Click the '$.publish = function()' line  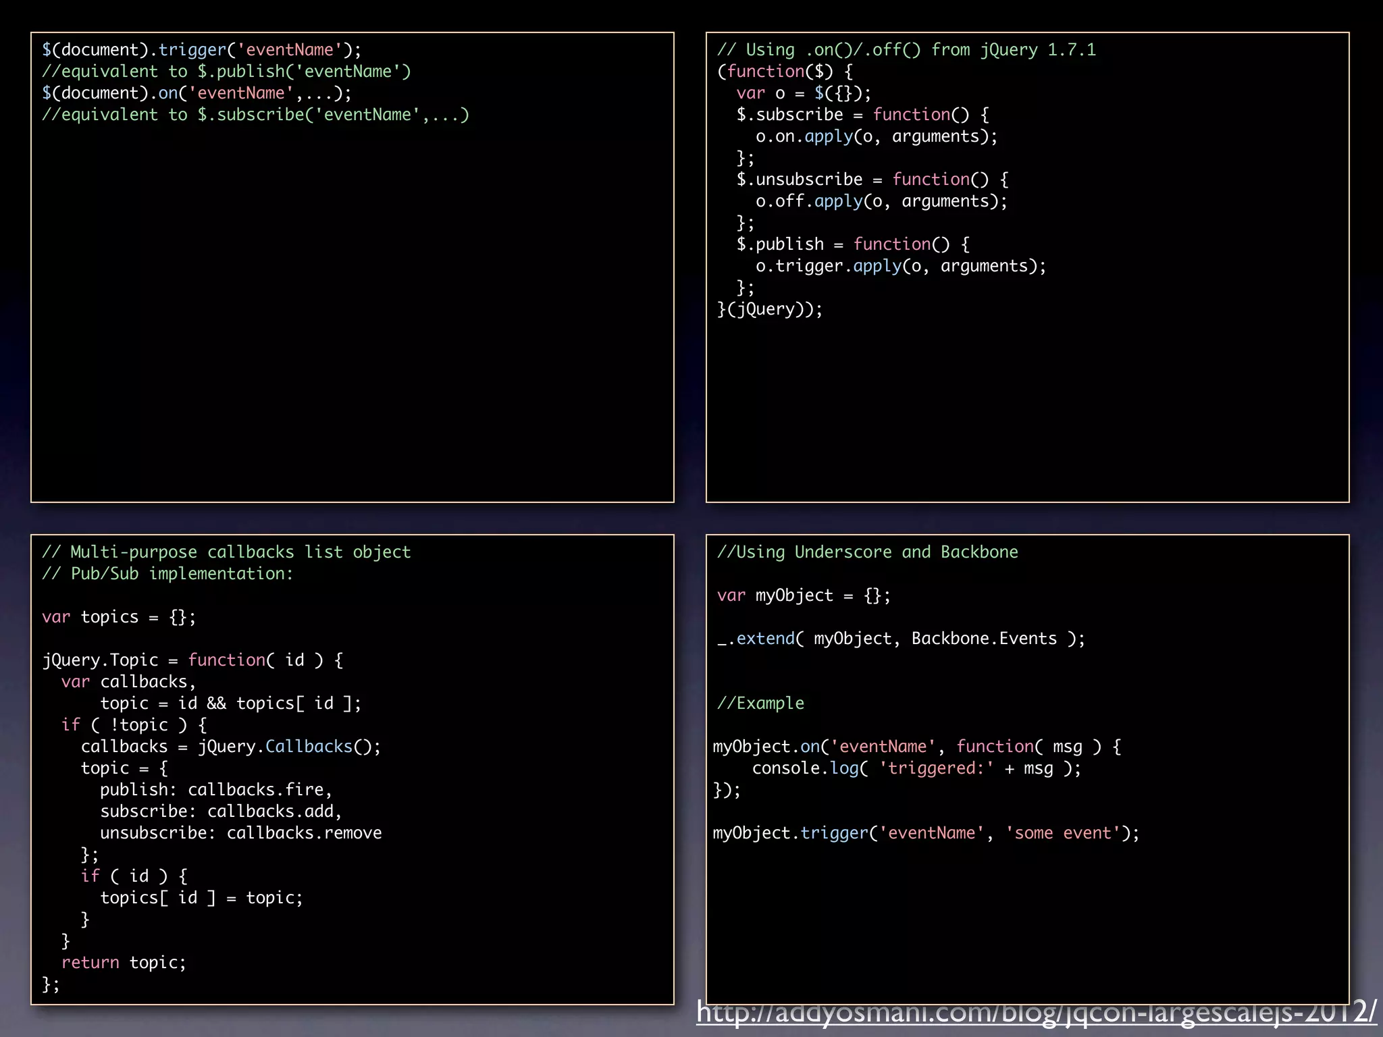[852, 244]
